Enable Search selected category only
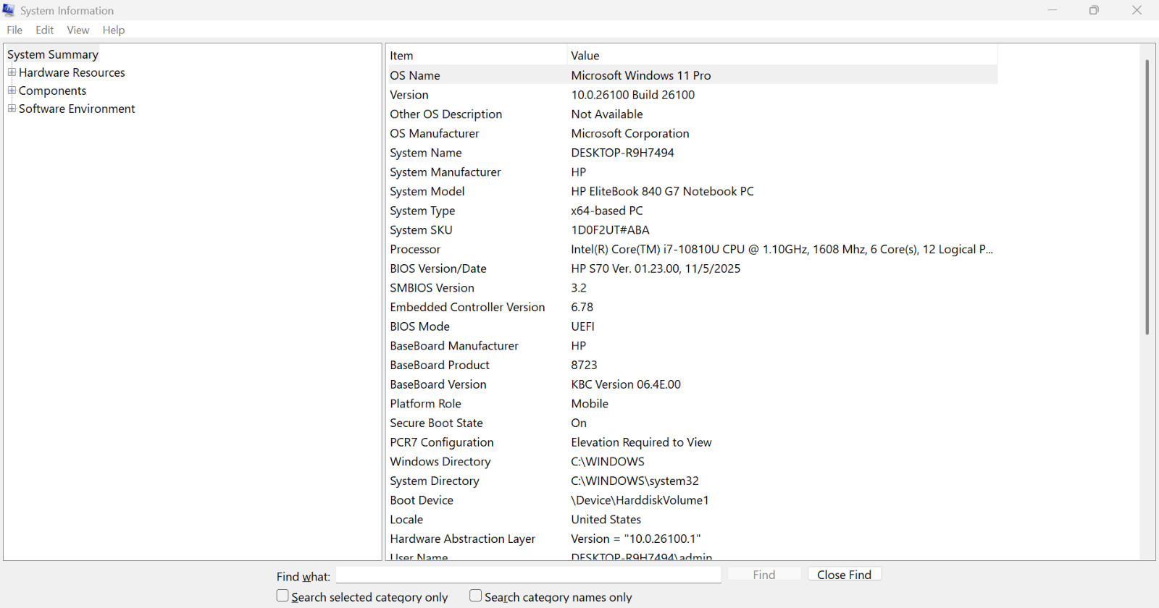 click(x=283, y=596)
